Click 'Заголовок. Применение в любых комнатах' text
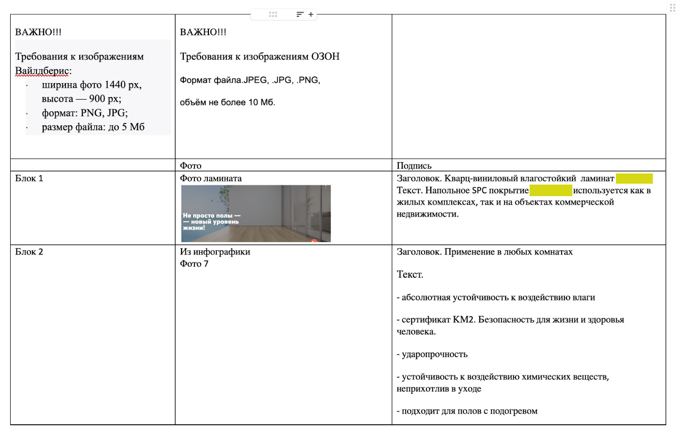The width and height of the screenshot is (676, 435). pos(484,252)
